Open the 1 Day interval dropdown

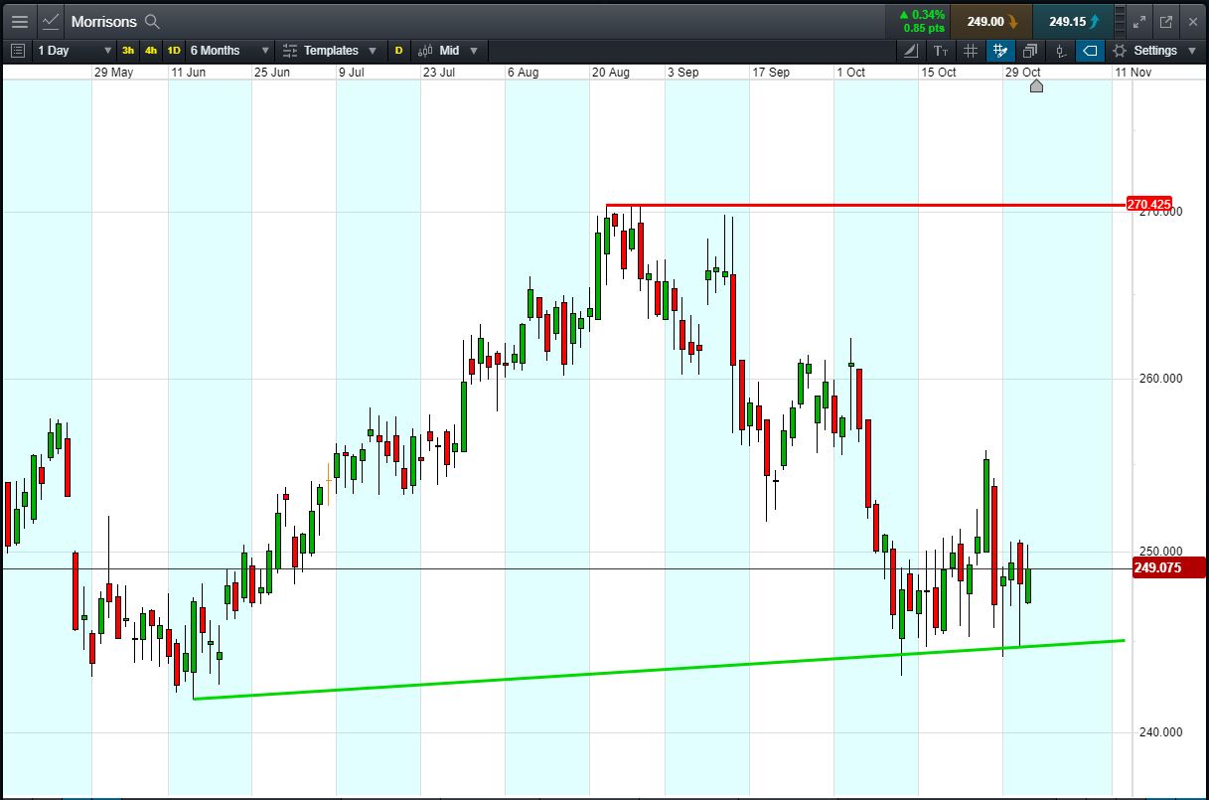[x=75, y=51]
